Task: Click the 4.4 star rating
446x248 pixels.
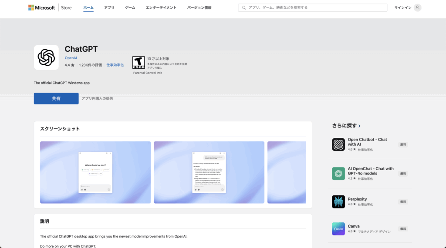Action: (69, 65)
